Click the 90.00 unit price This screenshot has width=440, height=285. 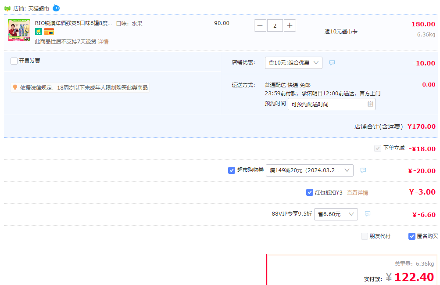point(222,23)
